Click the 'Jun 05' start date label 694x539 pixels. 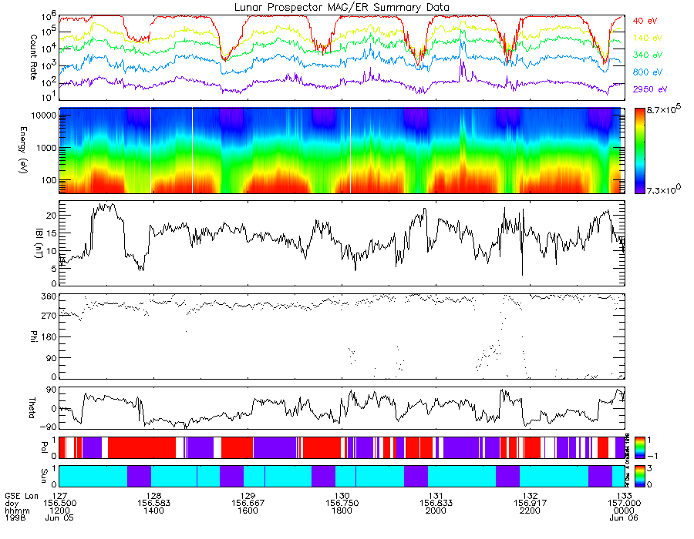coord(59,517)
